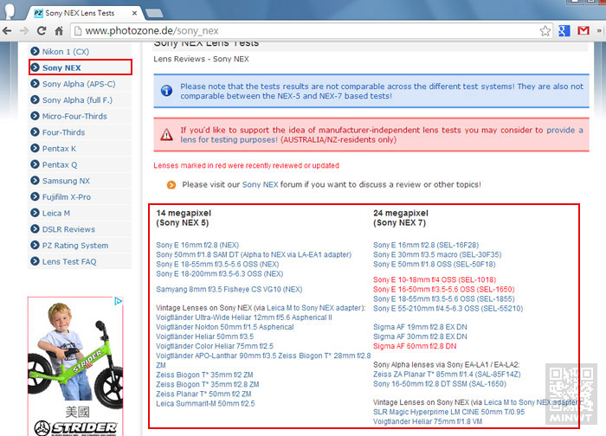
Task: Open Sigma AF 19mm f/2.8 EX DN review
Action: click(x=420, y=327)
